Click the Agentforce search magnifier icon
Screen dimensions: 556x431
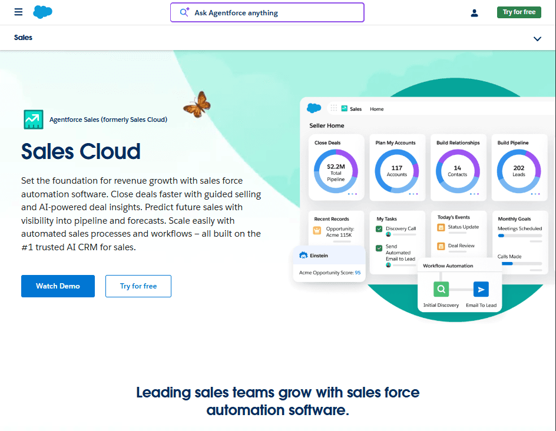184,12
